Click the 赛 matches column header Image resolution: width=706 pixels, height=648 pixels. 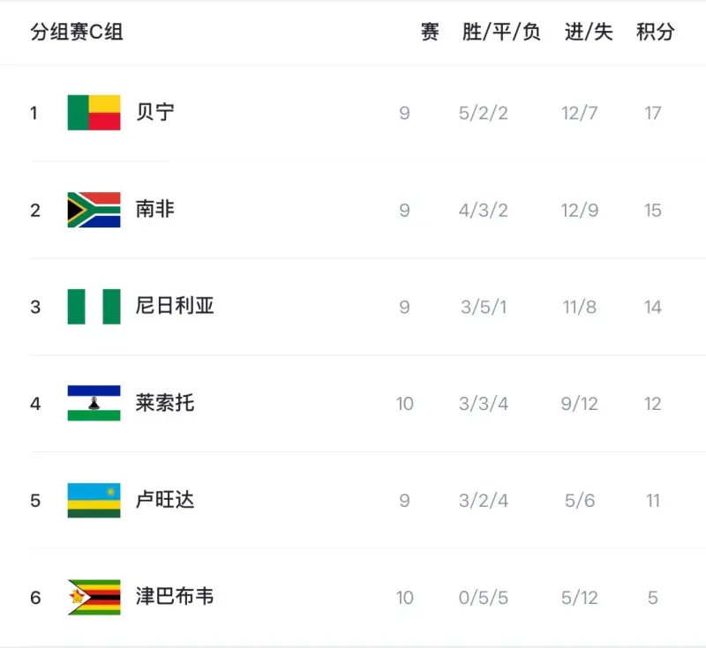tap(430, 33)
